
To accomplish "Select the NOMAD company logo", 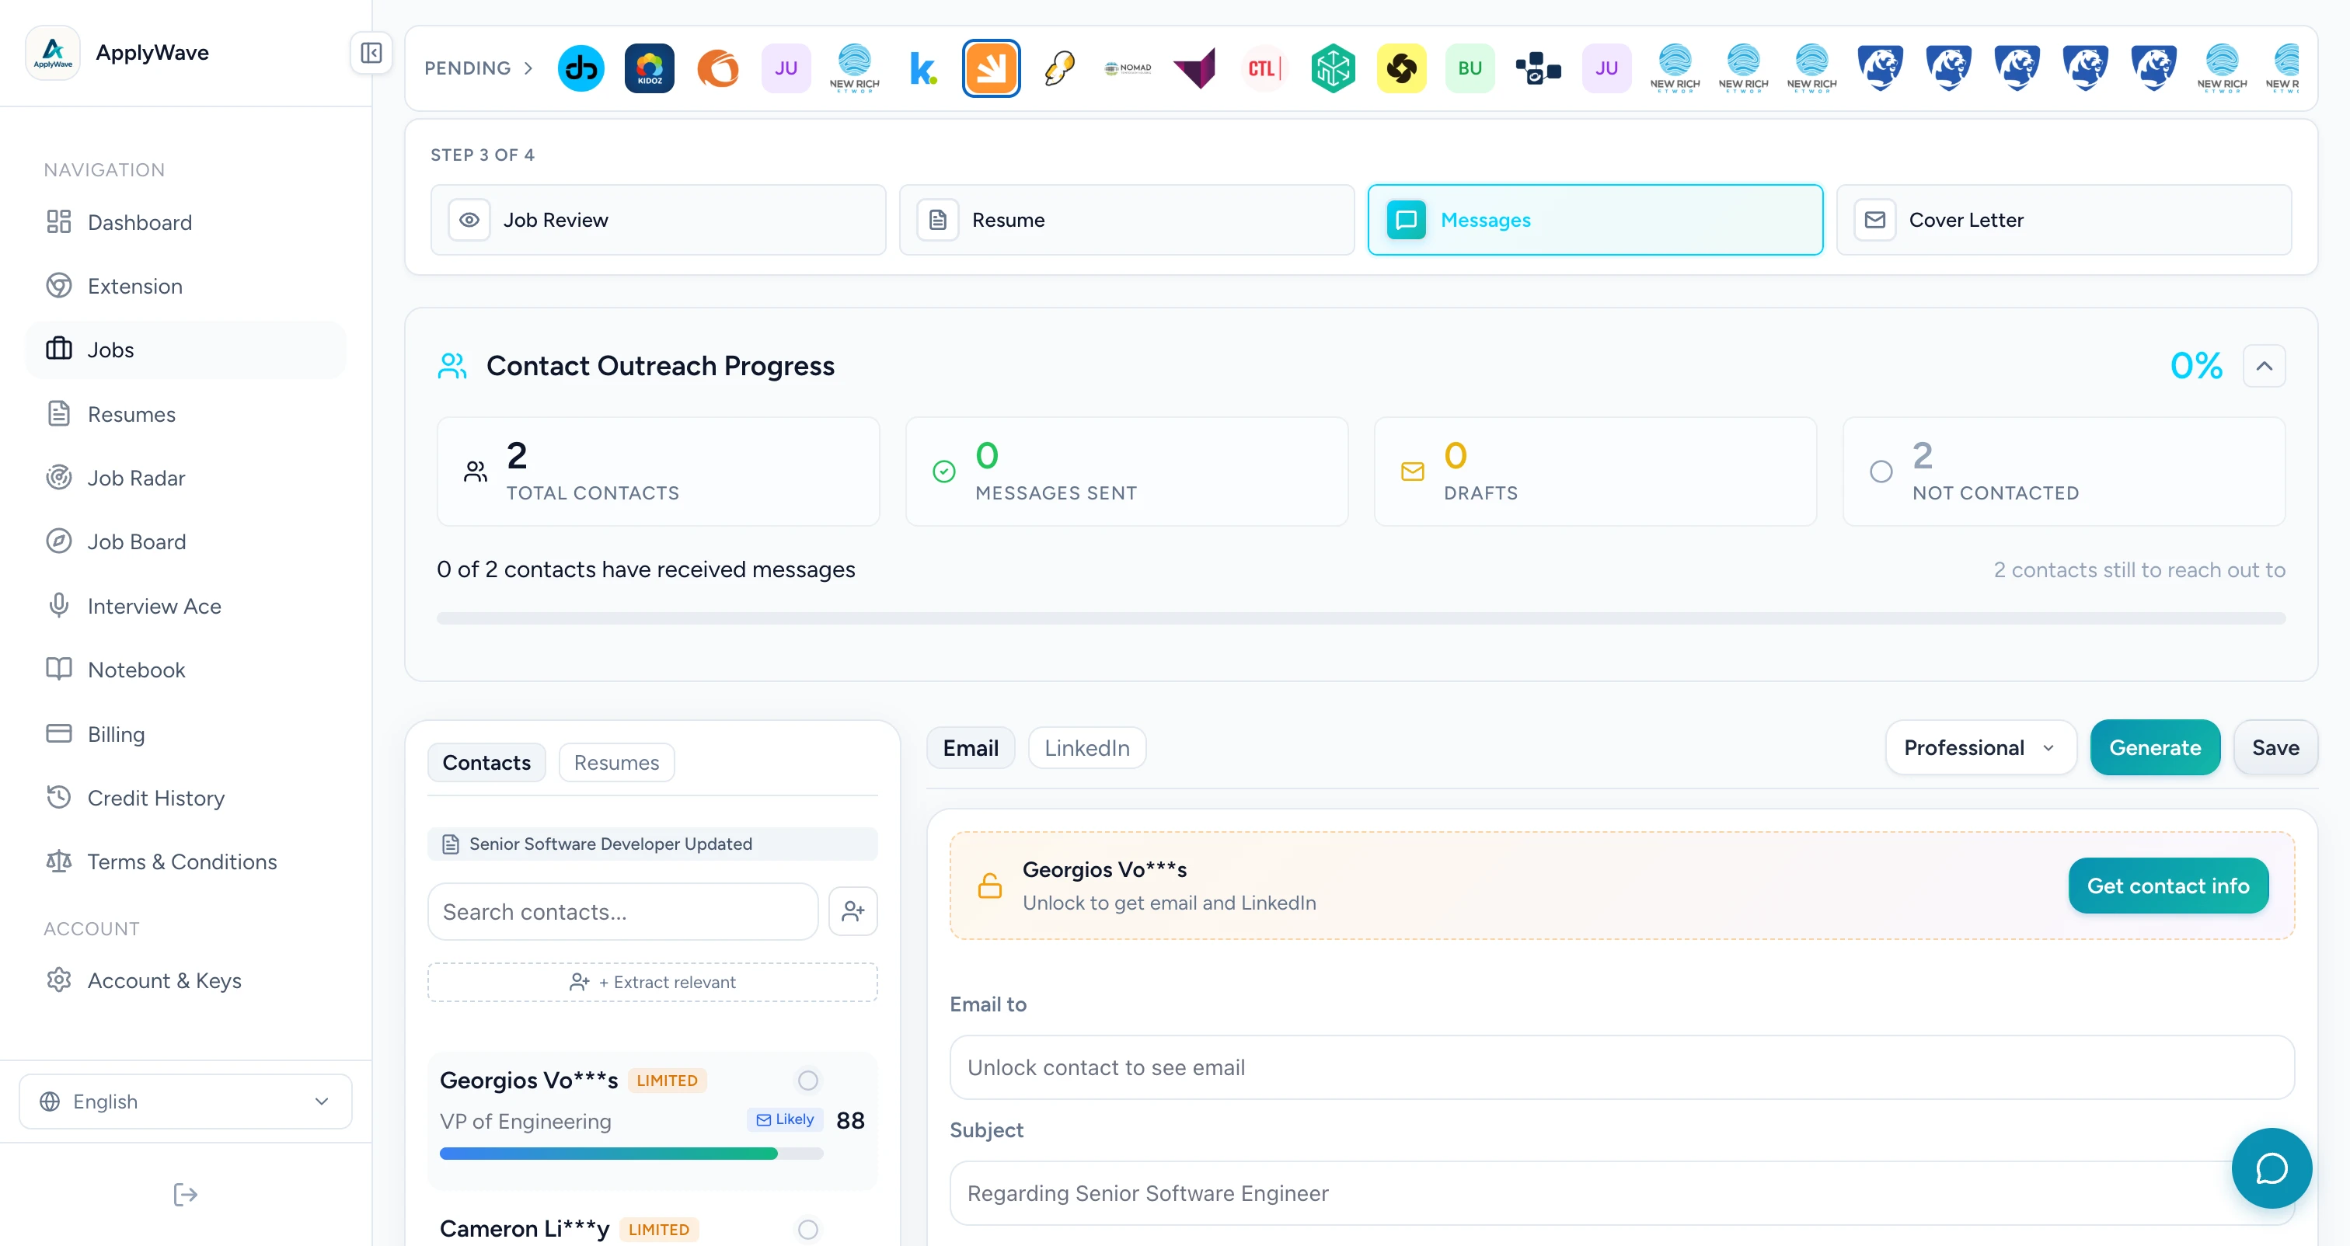I will coord(1128,68).
